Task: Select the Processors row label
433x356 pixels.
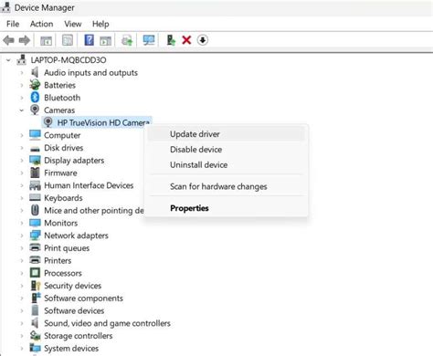Action: [63, 273]
